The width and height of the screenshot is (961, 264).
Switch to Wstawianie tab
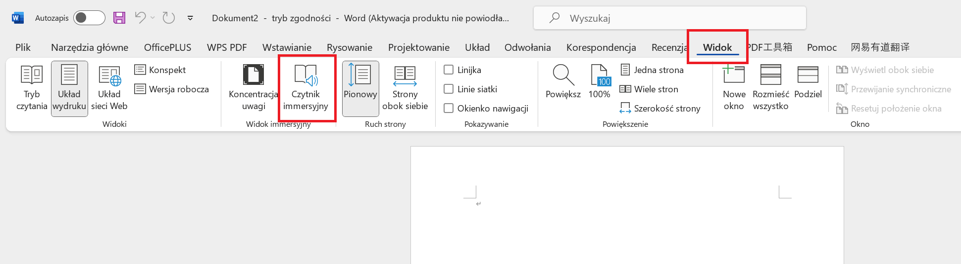[x=287, y=47]
